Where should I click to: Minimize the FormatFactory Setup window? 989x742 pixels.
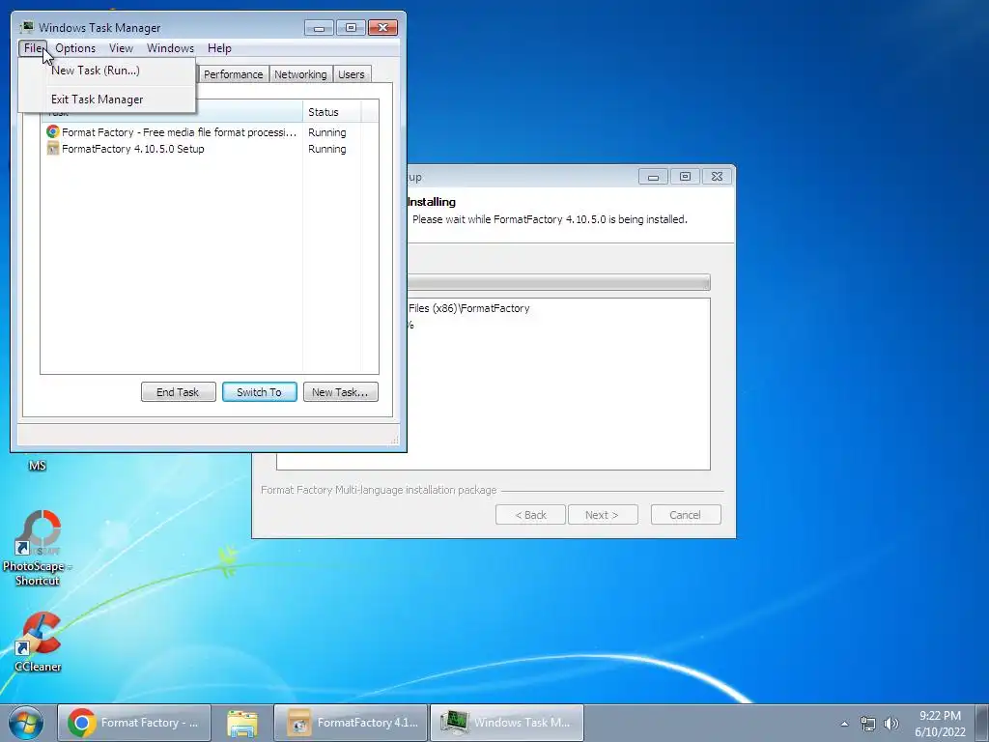(x=653, y=177)
